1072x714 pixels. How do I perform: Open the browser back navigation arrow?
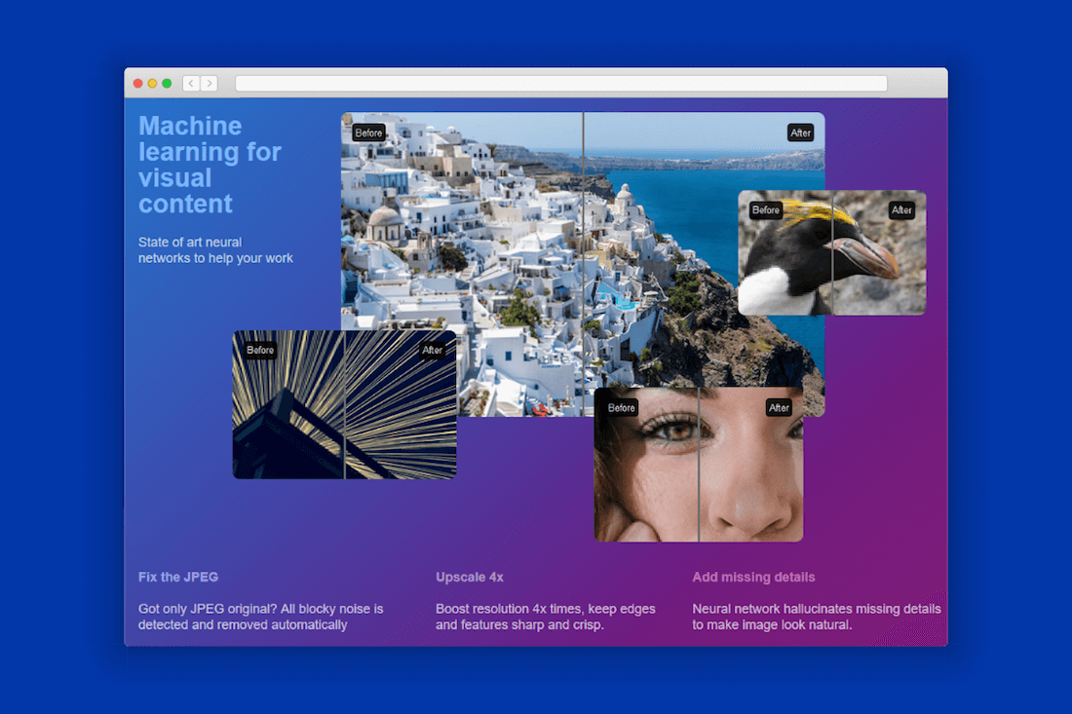coord(190,83)
